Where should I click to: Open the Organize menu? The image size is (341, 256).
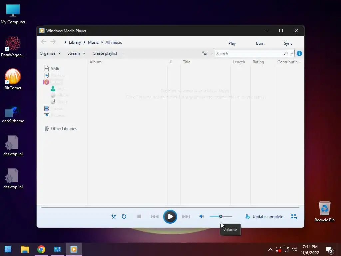(50, 53)
